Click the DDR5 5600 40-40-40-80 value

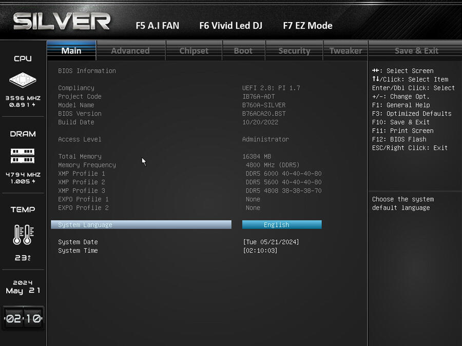pyautogui.click(x=284, y=182)
